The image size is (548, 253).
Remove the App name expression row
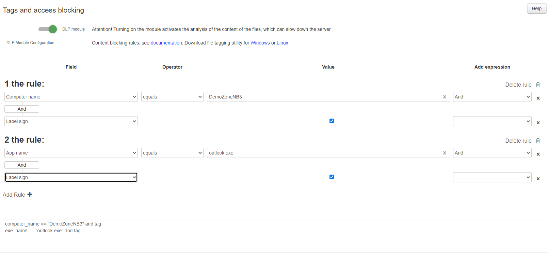point(538,154)
